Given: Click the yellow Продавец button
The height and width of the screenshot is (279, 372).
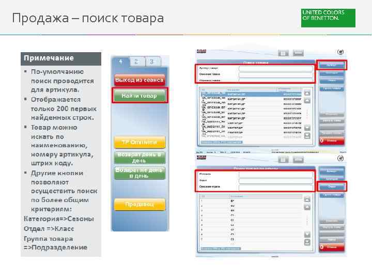Looking at the screenshot, I should pos(139,205).
